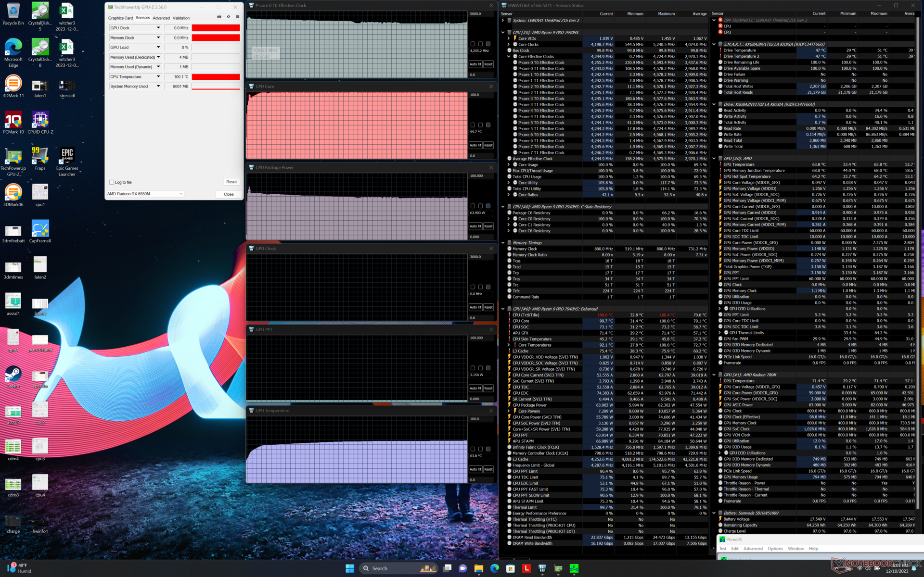Open Prime95 Advanced menu
Image resolution: width=924 pixels, height=577 pixels.
[753, 549]
